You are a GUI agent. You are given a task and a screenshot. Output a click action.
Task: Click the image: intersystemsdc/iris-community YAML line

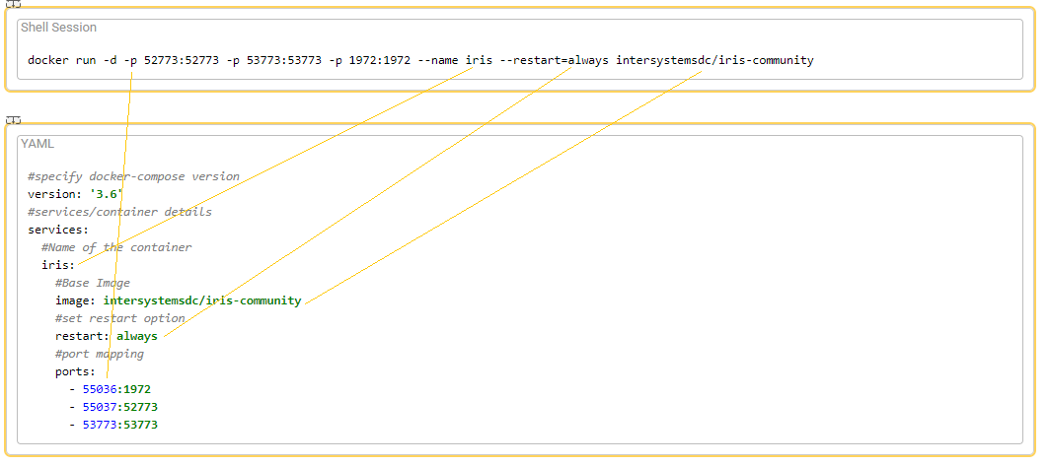click(x=178, y=300)
